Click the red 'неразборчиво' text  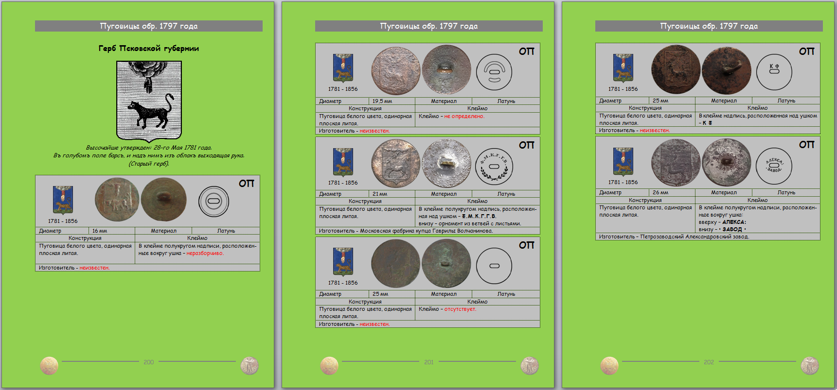(205, 253)
